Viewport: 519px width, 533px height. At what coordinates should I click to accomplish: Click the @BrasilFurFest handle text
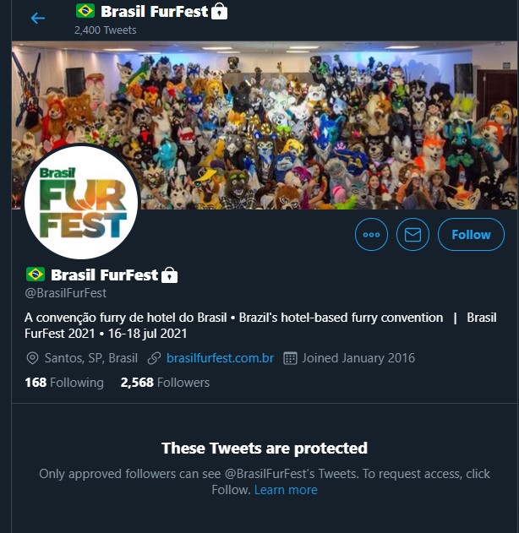click(66, 293)
